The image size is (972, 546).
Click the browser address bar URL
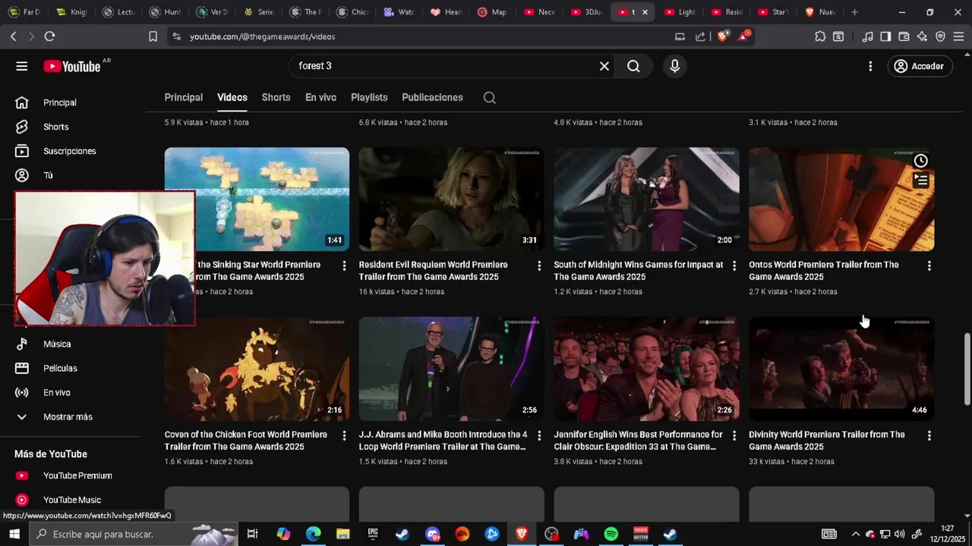(x=262, y=36)
